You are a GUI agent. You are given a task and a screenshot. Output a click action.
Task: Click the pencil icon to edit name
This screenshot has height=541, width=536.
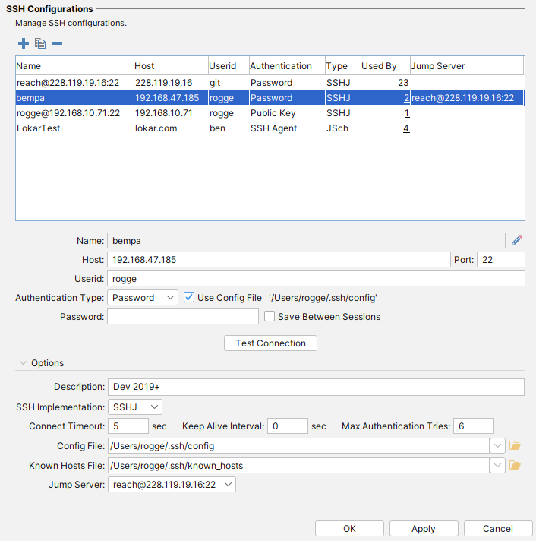pyautogui.click(x=517, y=240)
